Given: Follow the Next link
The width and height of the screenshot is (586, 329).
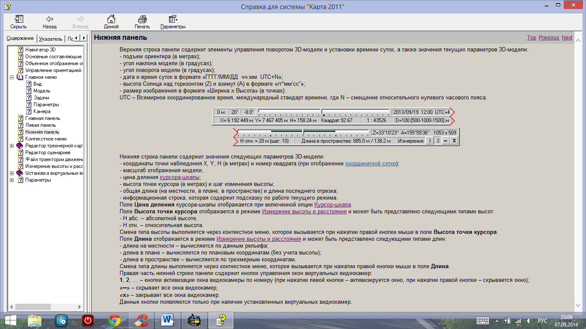Looking at the screenshot, I should click(567, 38).
